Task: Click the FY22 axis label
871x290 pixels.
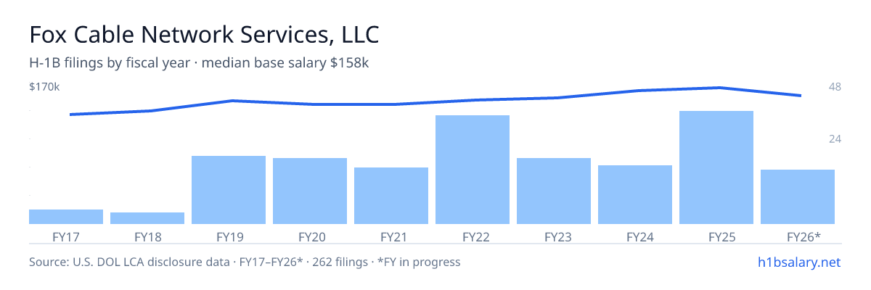Action: (473, 236)
